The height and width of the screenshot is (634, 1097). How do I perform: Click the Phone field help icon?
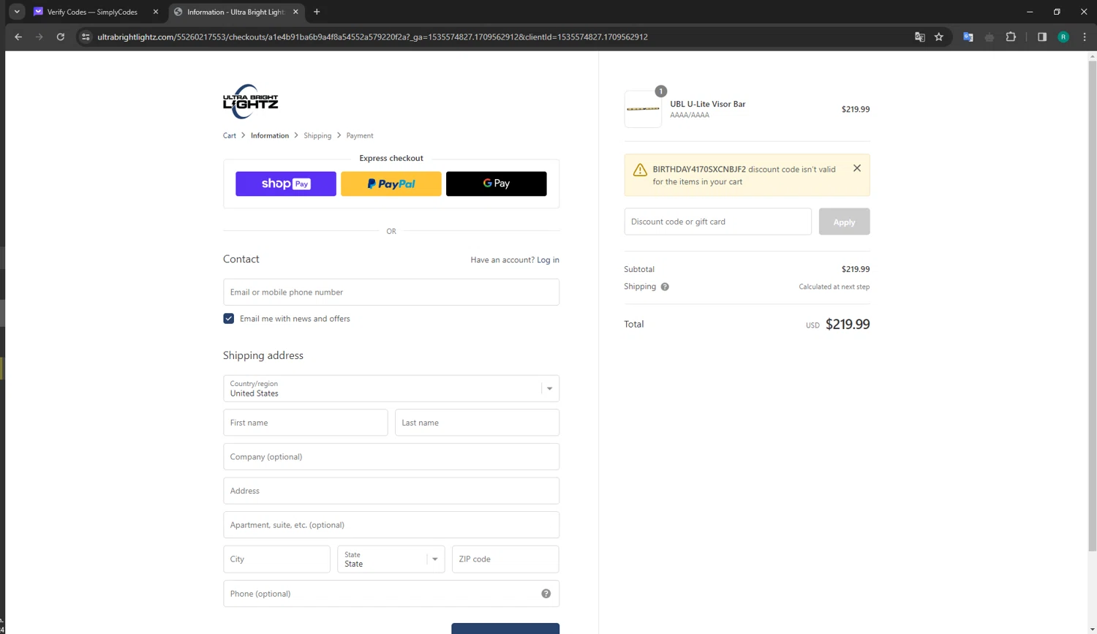(x=546, y=594)
